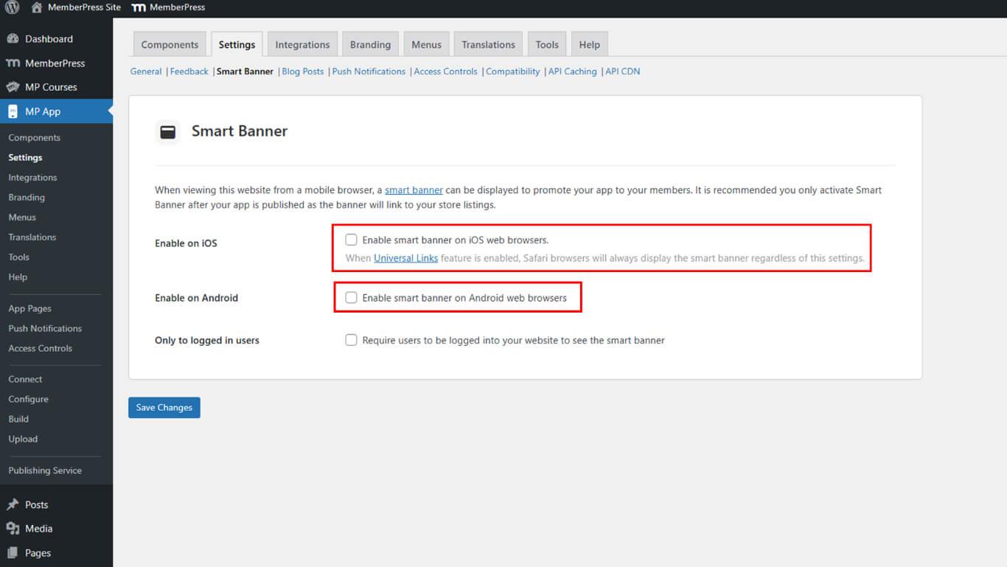Image resolution: width=1007 pixels, height=567 pixels.
Task: Enable smart banner on Android web browsers
Action: click(x=352, y=298)
